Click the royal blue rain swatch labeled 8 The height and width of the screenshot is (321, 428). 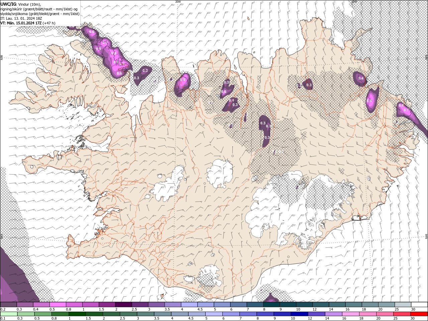click(x=265, y=314)
